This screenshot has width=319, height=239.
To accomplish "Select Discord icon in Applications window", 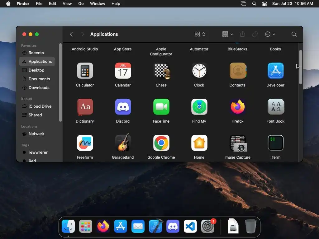I will coord(123,107).
